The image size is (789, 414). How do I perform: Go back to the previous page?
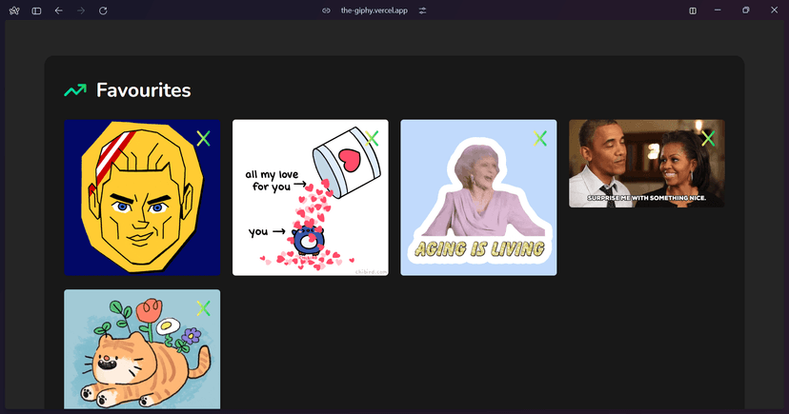59,10
